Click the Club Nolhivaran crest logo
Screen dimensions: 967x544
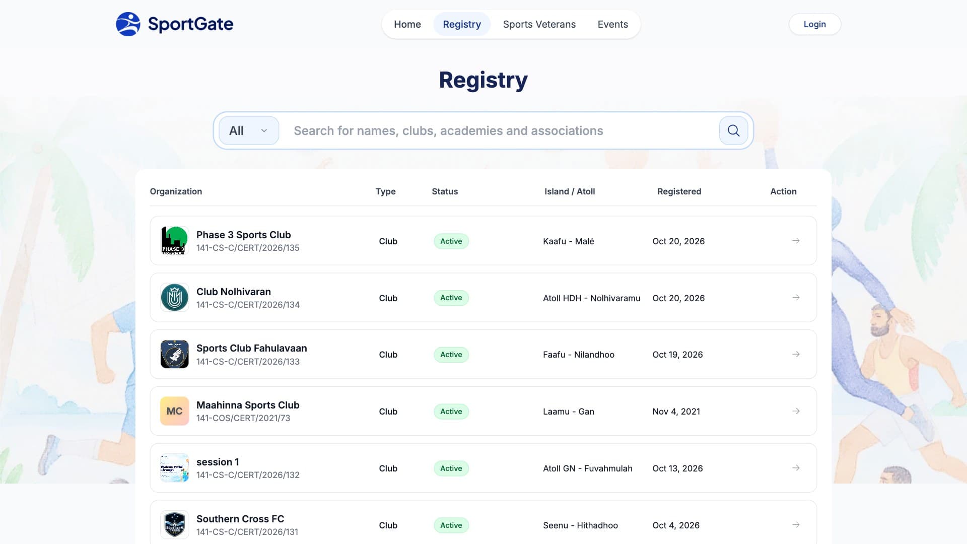click(x=174, y=298)
